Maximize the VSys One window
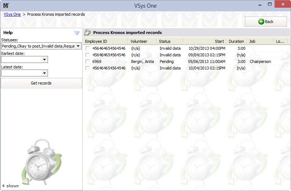 (270, 4)
